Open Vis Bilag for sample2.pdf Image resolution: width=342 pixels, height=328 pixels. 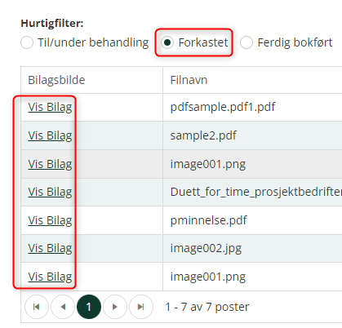(x=50, y=135)
